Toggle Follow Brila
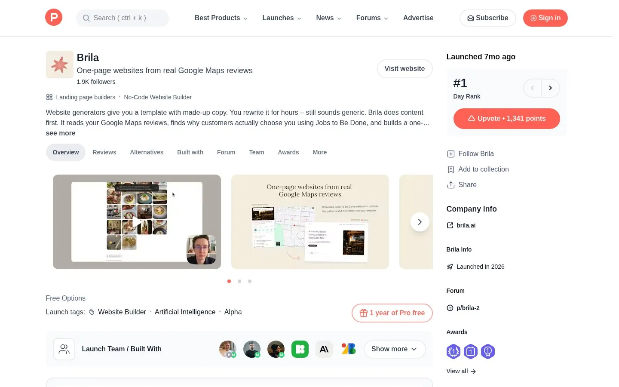 (x=471, y=154)
